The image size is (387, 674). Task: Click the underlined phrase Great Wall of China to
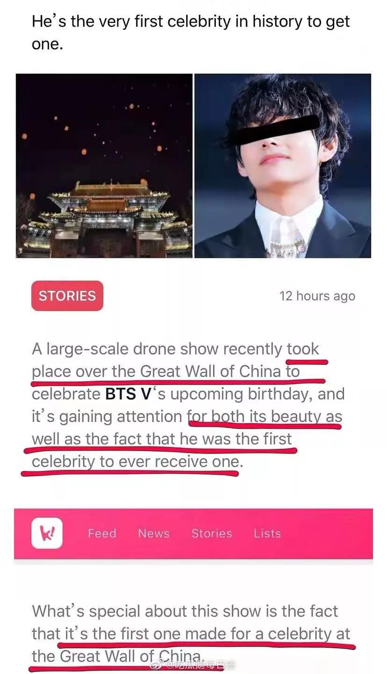[220, 371]
